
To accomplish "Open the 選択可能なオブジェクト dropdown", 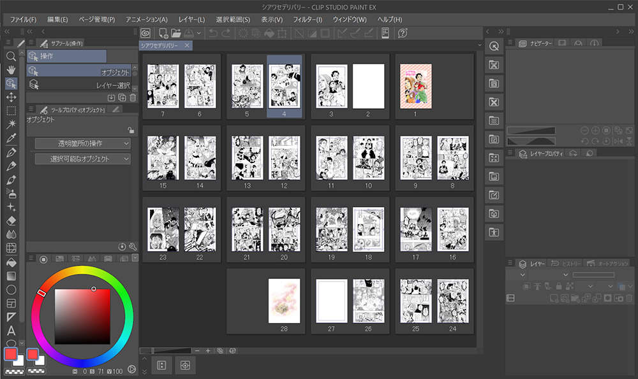I will 82,159.
